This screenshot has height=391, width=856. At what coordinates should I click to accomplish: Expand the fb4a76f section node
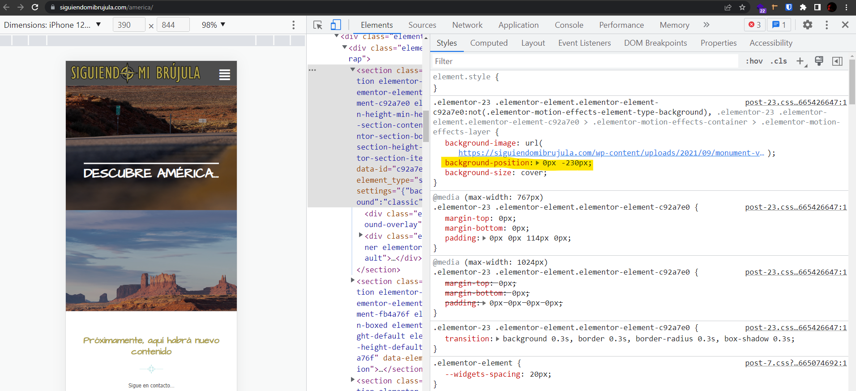[x=353, y=280]
